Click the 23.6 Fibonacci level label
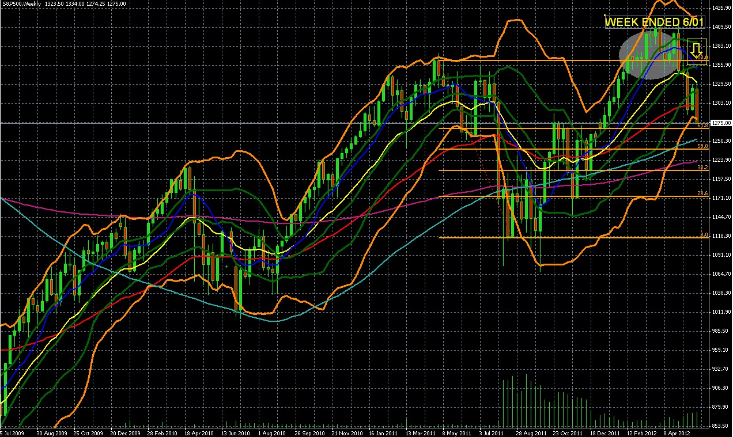 point(702,193)
